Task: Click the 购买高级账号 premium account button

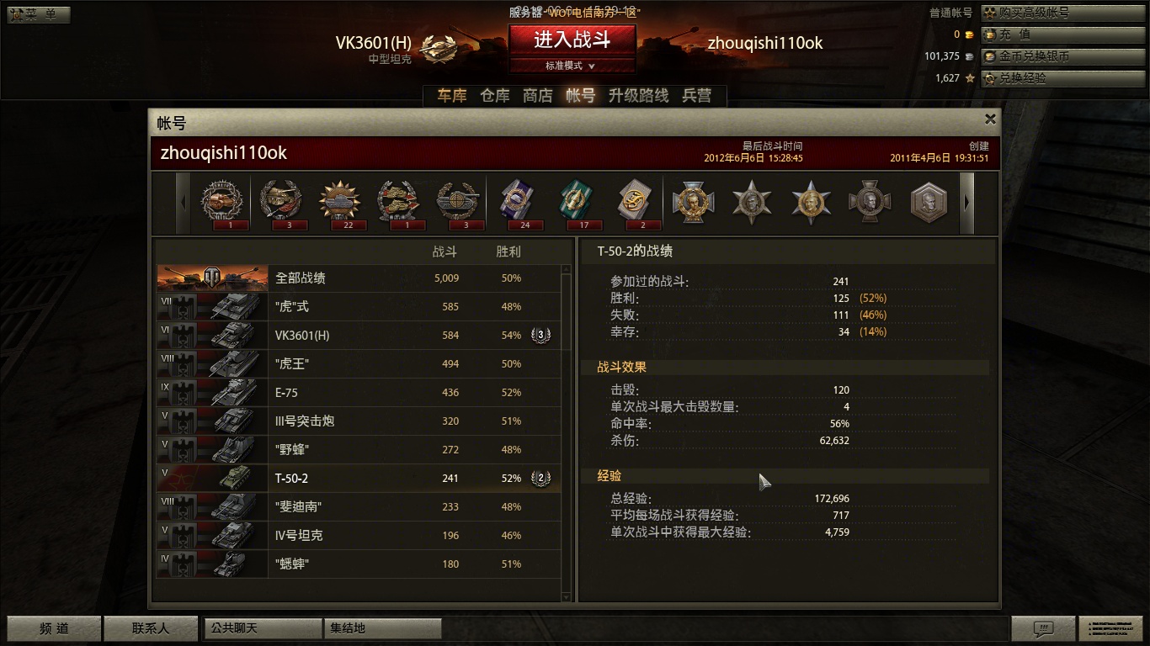Action: point(1064,13)
